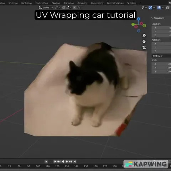Open the XYZ Euler rotation mode dropdown

click(161, 56)
